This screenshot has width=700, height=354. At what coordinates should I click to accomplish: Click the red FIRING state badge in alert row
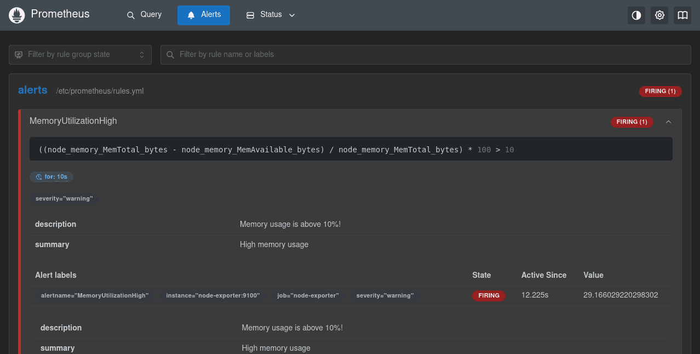click(489, 295)
